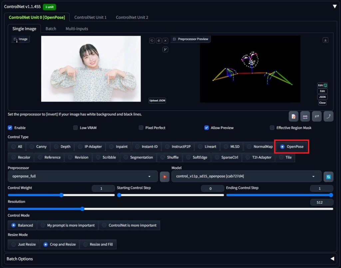The width and height of the screenshot is (341, 268).
Task: Click the undo icon above input image
Action: 152,41
